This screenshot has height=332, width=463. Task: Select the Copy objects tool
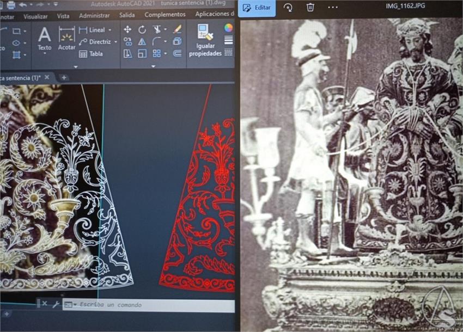point(127,41)
